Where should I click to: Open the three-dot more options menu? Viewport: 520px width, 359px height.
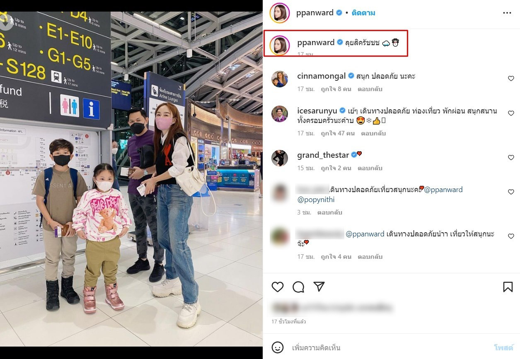tap(507, 13)
